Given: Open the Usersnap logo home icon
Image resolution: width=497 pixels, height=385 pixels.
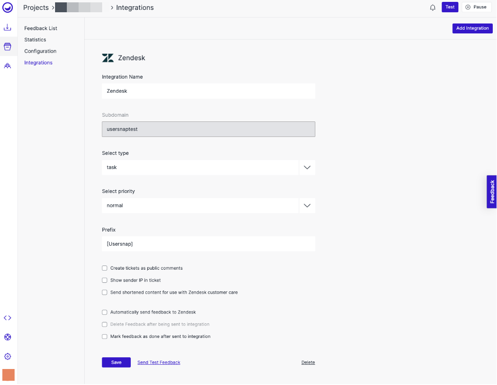Looking at the screenshot, I should tap(8, 7).
